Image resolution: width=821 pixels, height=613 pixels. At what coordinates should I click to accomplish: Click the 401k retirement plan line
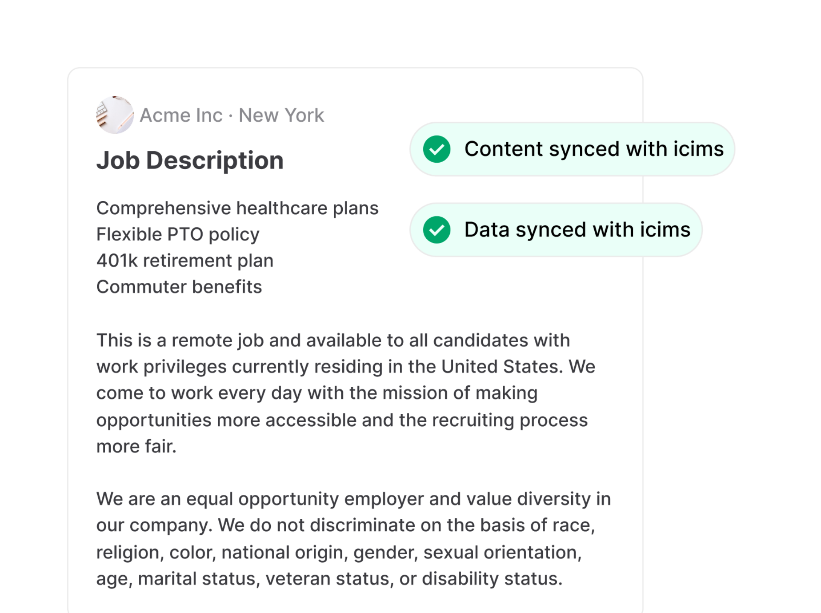185,261
